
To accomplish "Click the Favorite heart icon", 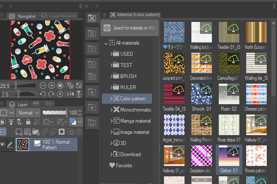I will point(112,165).
